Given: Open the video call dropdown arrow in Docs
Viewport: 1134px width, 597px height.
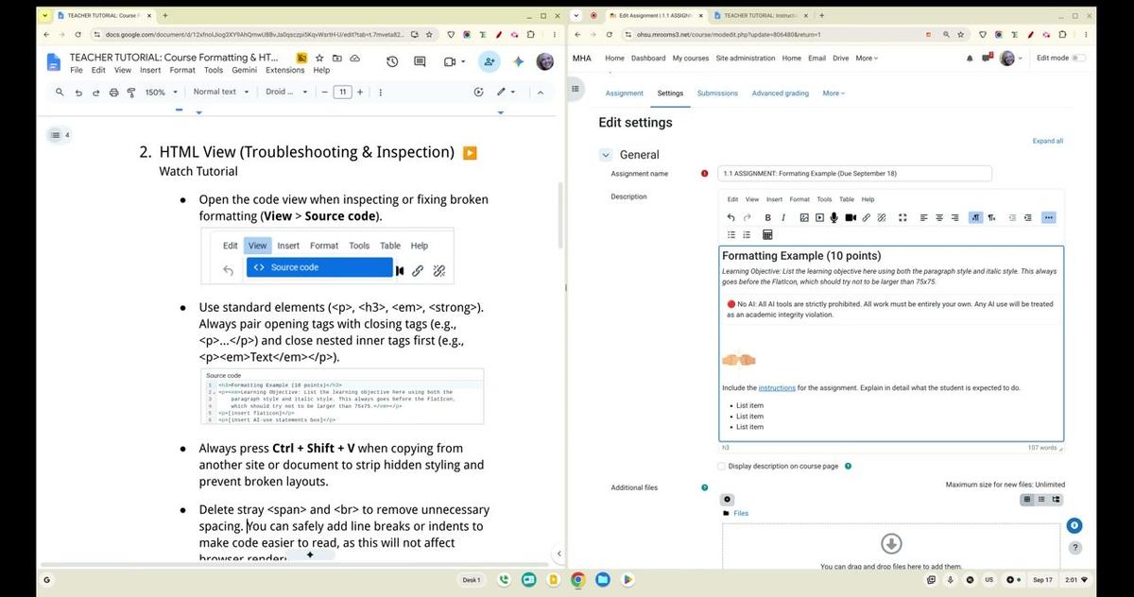Looking at the screenshot, I should point(463,61).
